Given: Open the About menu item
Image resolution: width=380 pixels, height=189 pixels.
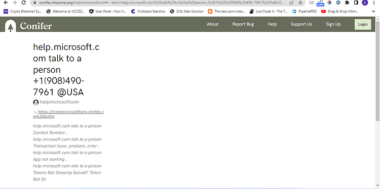Looking at the screenshot, I should [x=212, y=24].
